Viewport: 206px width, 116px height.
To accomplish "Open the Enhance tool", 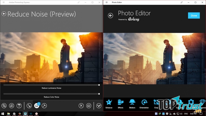I will 109,104.
